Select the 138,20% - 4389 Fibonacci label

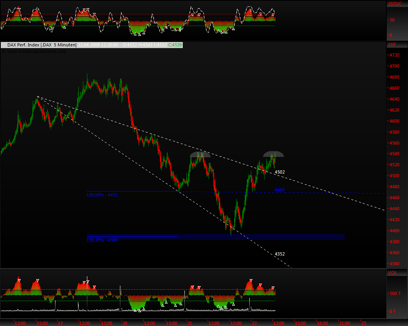(x=102, y=240)
